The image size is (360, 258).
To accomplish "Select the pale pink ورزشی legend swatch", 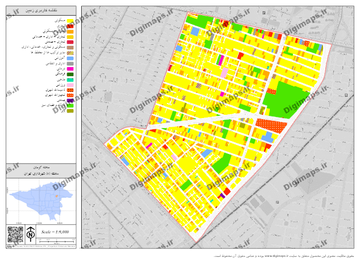I will [x=70, y=85].
